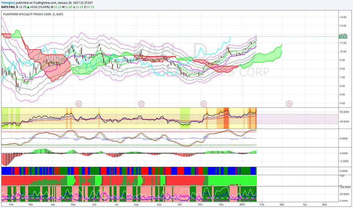Click the Jun label on time axis

point(94,205)
